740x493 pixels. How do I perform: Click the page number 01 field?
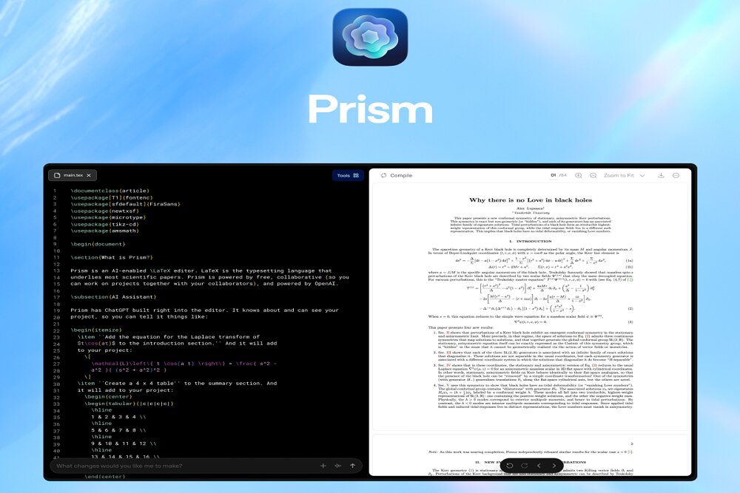[x=552, y=175]
